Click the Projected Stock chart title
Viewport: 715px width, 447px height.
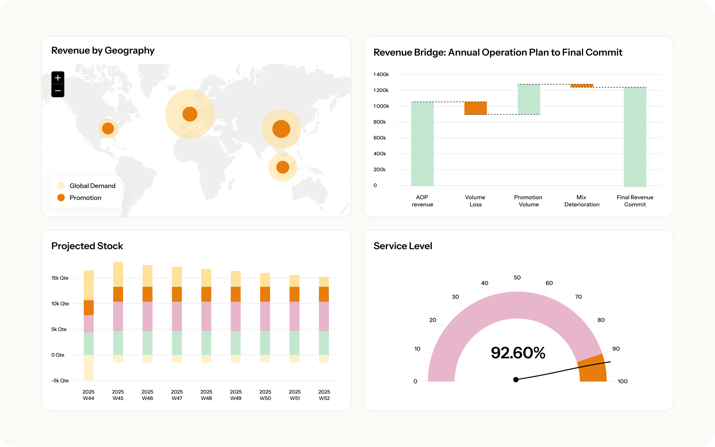tap(87, 246)
